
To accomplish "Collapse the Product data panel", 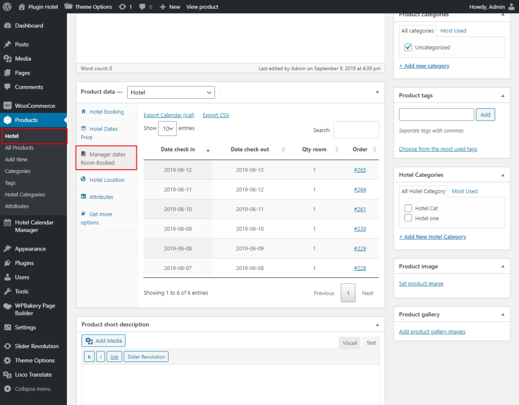I will coord(377,92).
